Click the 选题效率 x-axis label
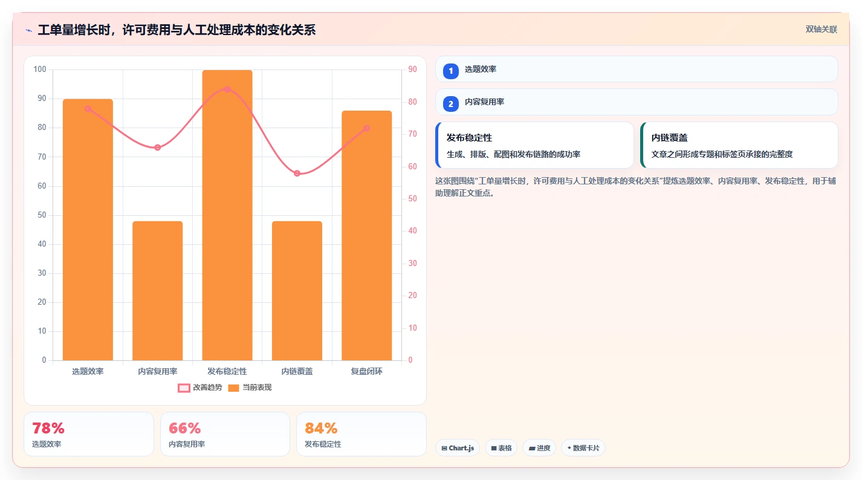The height and width of the screenshot is (480, 862). coord(88,371)
